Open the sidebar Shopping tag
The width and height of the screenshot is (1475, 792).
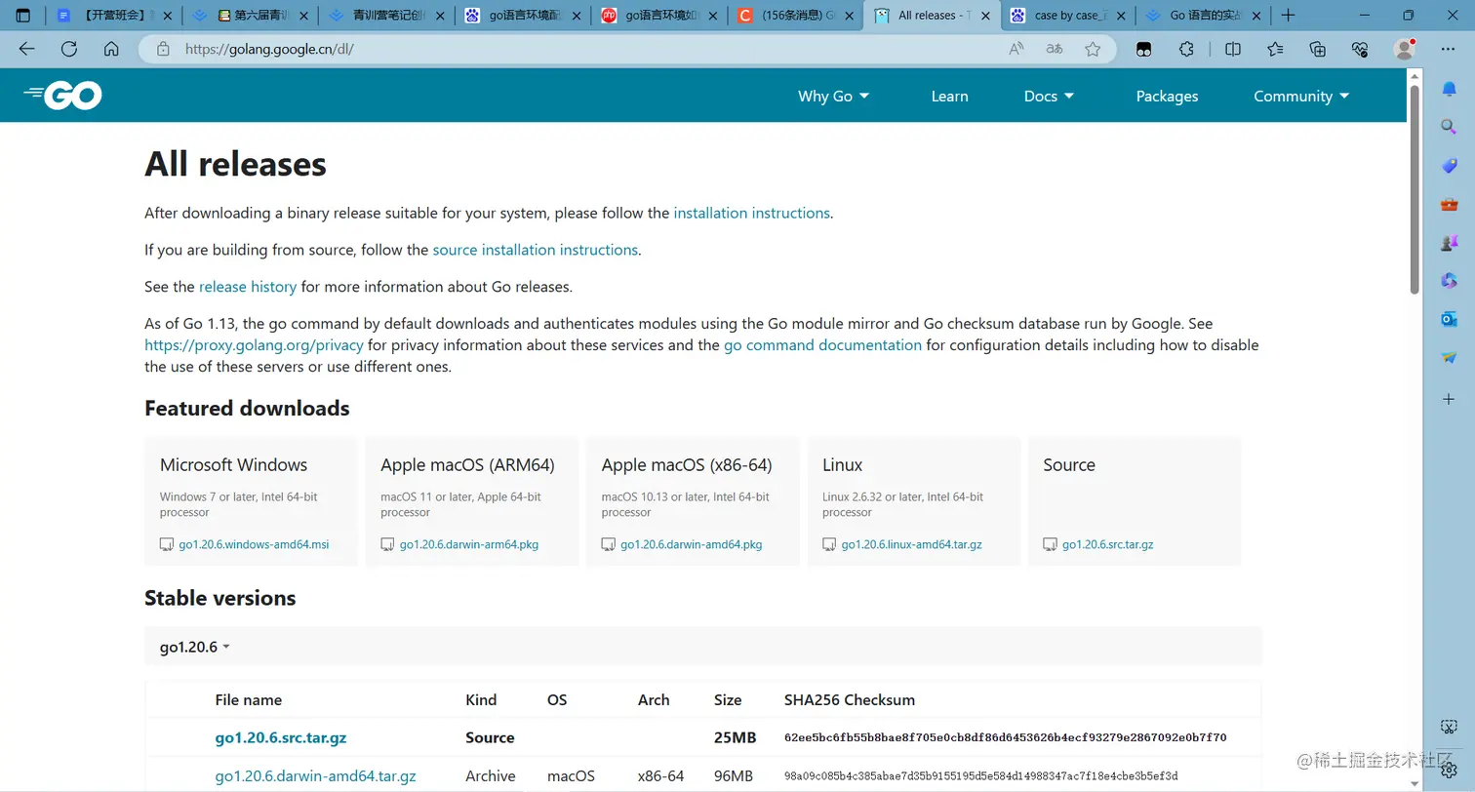1450,166
